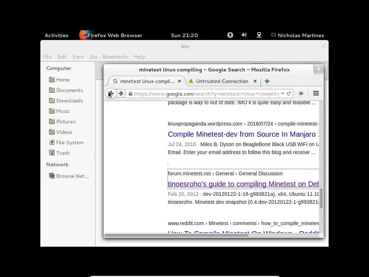This screenshot has height=277, width=369.
Task: Open the Help menu in bin window
Action: 139,57
